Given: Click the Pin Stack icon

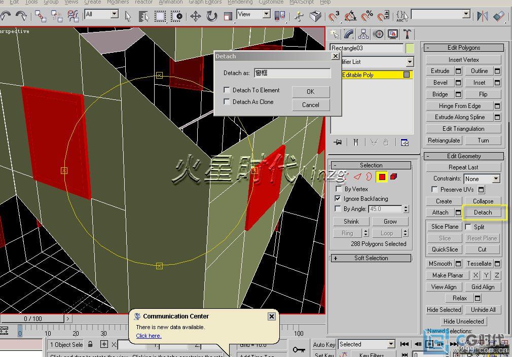Looking at the screenshot, I should 338,142.
